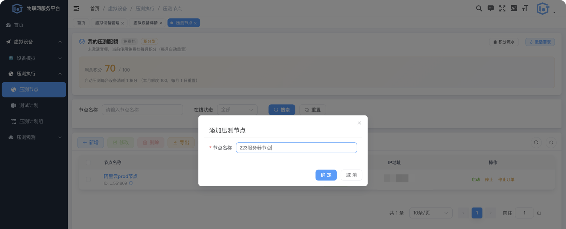
Task: Check the 阿里云prod节点 row checkbox
Action: pos(88,180)
